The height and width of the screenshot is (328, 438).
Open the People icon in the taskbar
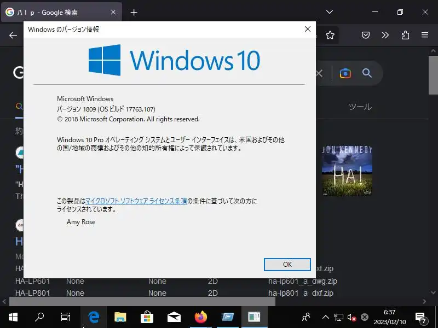(306, 317)
